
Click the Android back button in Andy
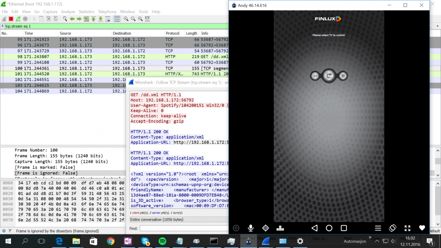314,228
